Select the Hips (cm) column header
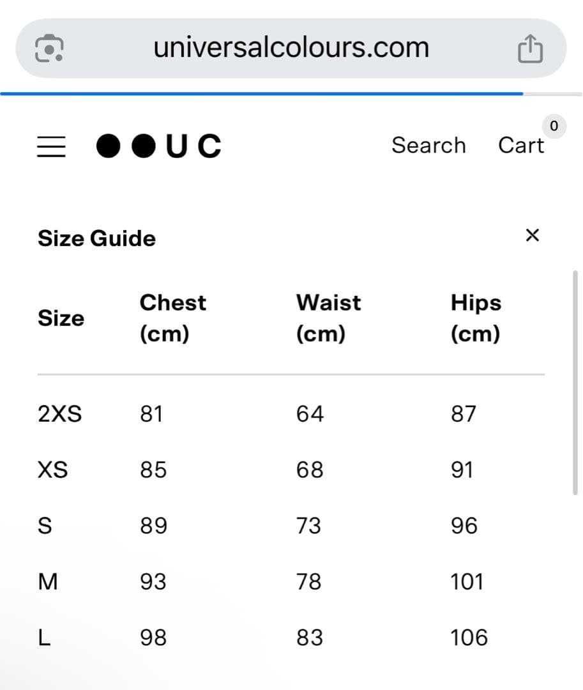Image resolution: width=583 pixels, height=690 pixels. point(476,318)
